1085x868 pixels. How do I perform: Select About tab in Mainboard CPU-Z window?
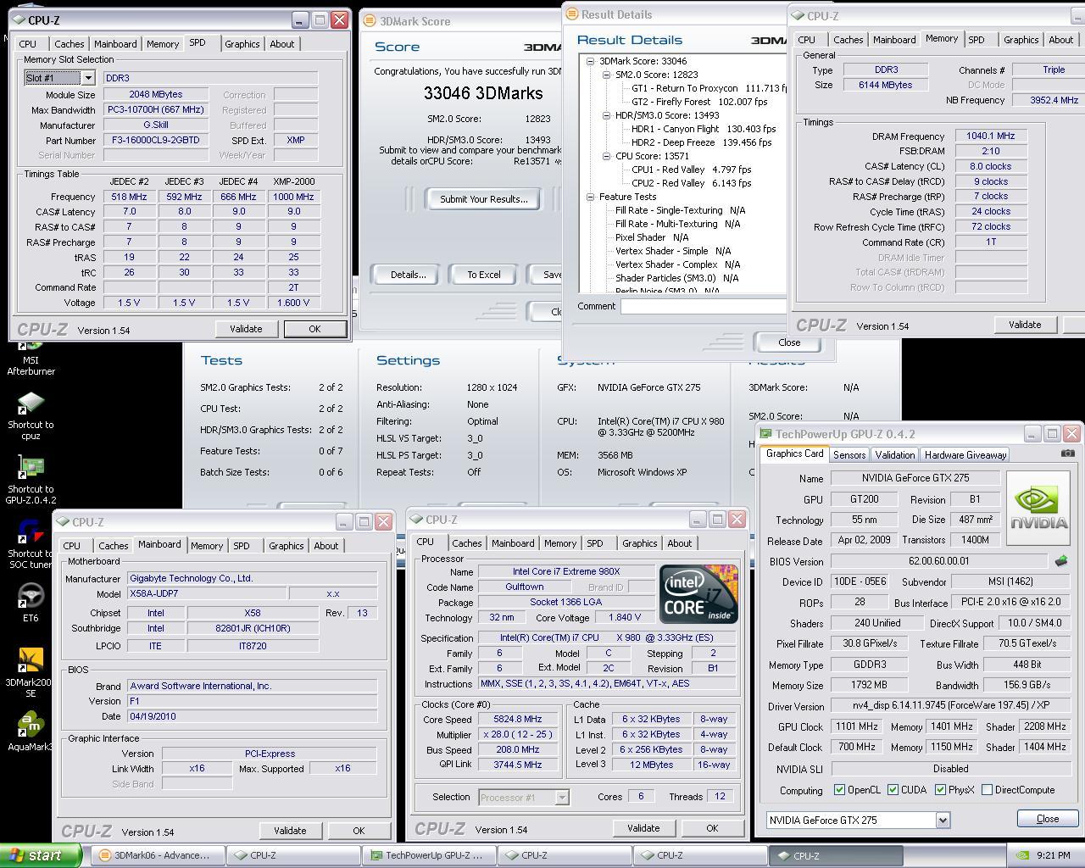coord(326,546)
